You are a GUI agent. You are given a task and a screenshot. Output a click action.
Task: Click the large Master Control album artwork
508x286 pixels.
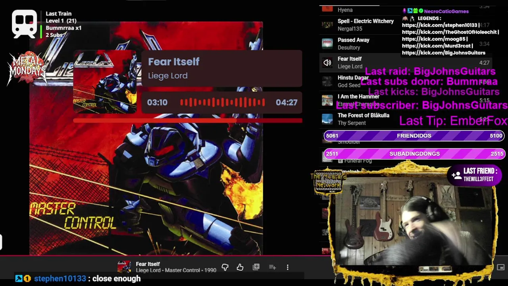146,138
